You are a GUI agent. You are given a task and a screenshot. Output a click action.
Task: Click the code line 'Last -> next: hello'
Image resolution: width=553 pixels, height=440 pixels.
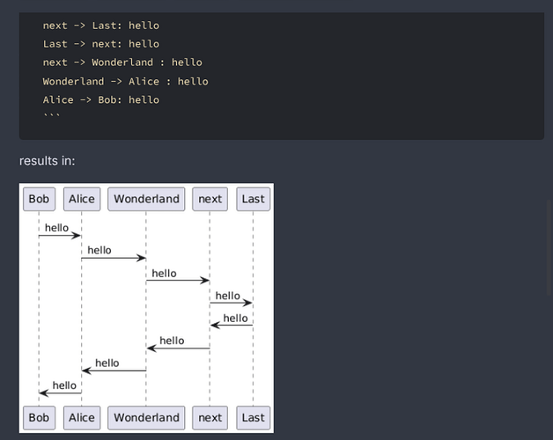[x=101, y=44]
